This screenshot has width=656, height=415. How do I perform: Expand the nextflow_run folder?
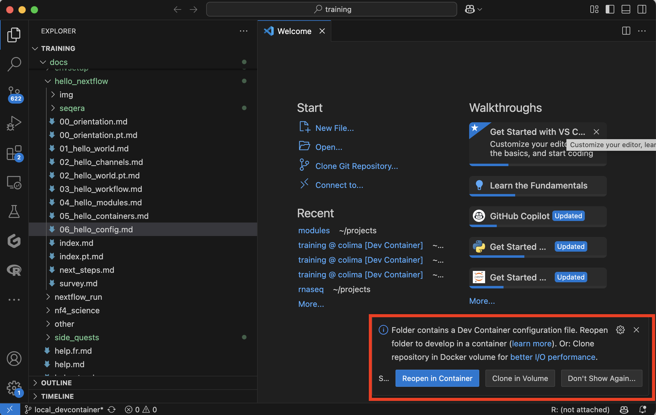[x=48, y=297]
